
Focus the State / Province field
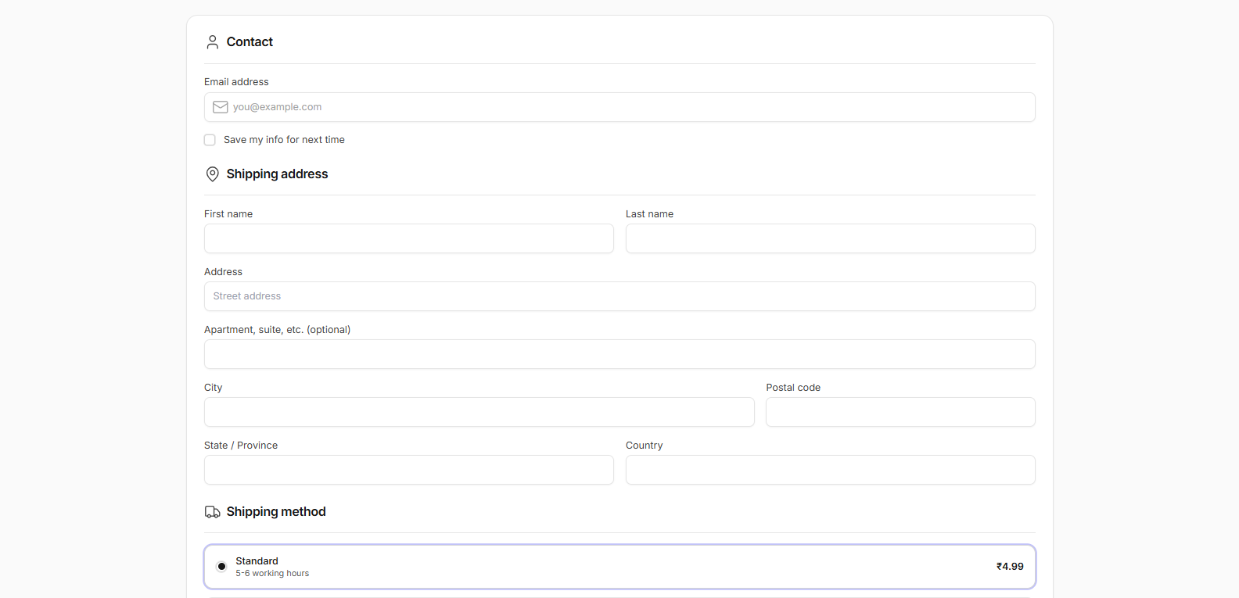pyautogui.click(x=408, y=470)
